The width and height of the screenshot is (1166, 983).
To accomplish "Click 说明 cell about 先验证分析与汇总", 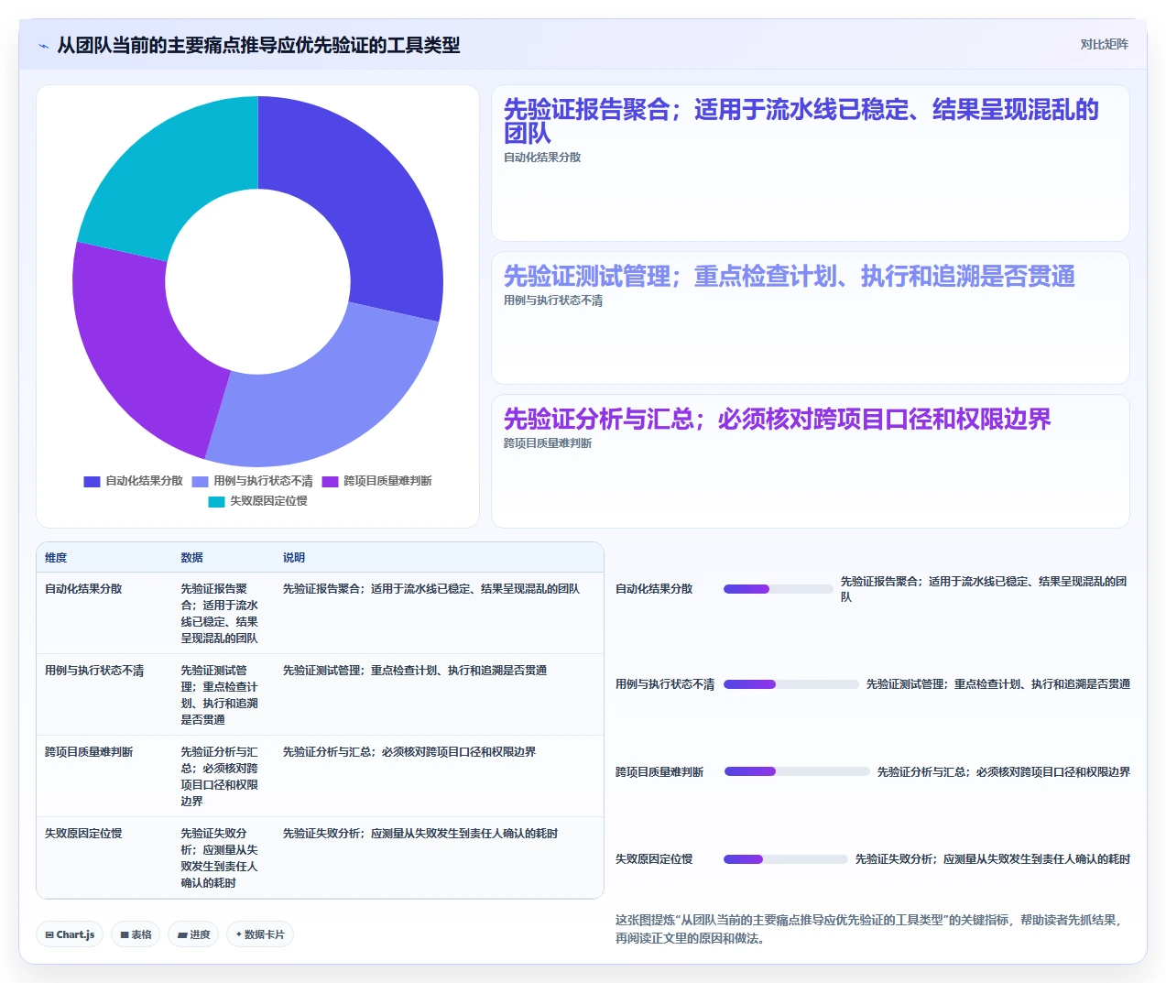I will pos(409,752).
